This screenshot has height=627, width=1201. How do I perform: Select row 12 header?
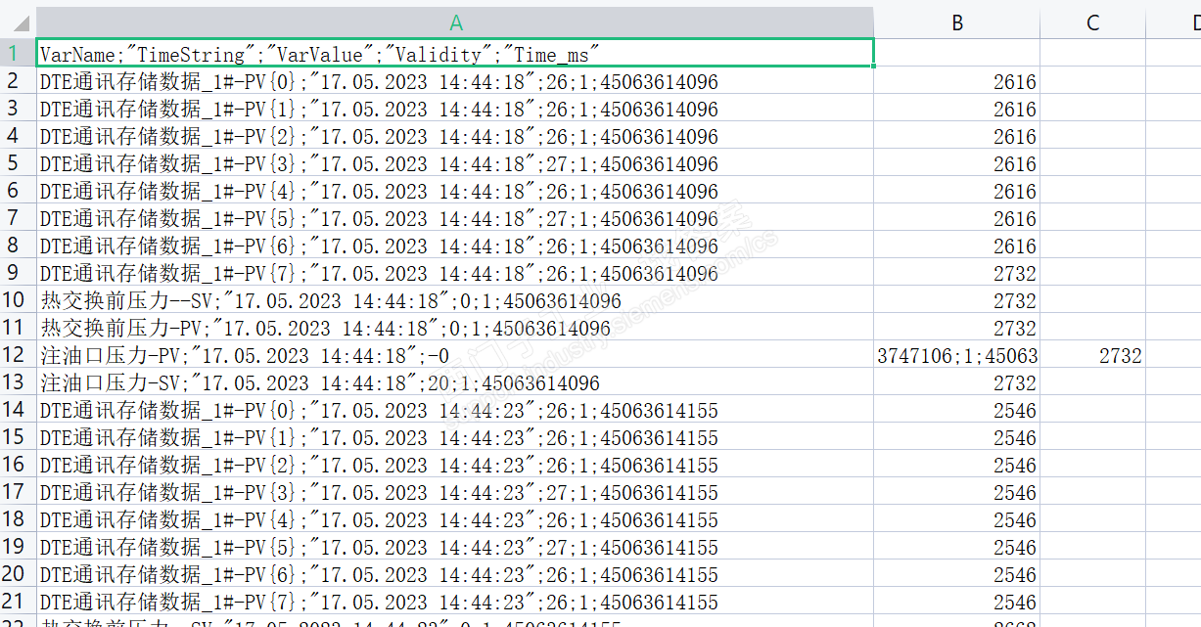[18, 355]
